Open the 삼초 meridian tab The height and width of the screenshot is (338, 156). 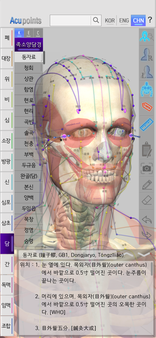[x=7, y=223]
